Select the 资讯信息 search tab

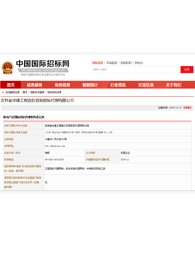tap(112, 63)
